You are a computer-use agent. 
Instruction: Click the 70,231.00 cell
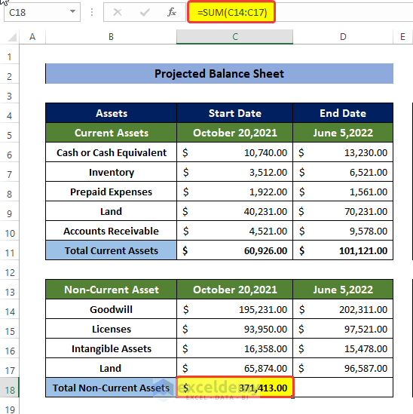click(x=343, y=211)
